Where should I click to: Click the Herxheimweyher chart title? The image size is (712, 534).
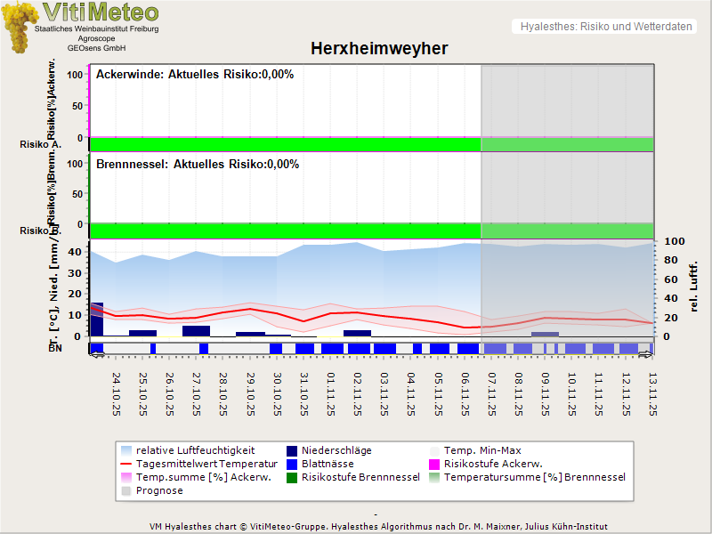coord(379,48)
